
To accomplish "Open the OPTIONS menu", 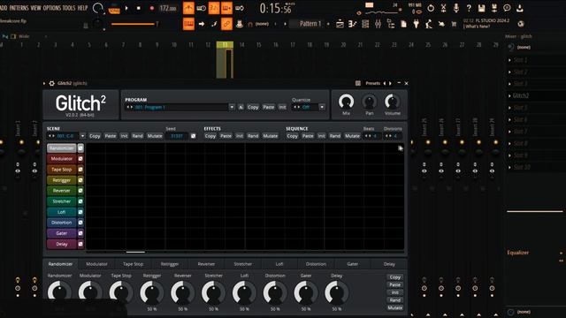I will click(52, 8).
